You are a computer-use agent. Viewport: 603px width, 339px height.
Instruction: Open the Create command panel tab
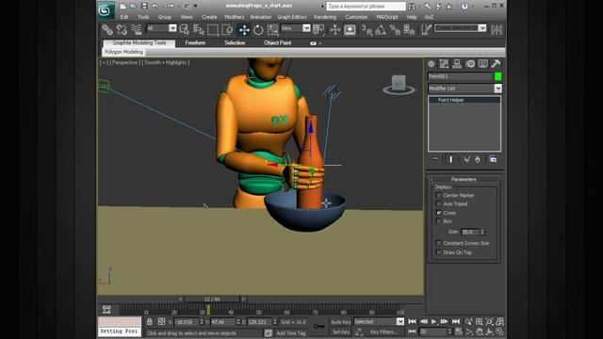(x=432, y=64)
